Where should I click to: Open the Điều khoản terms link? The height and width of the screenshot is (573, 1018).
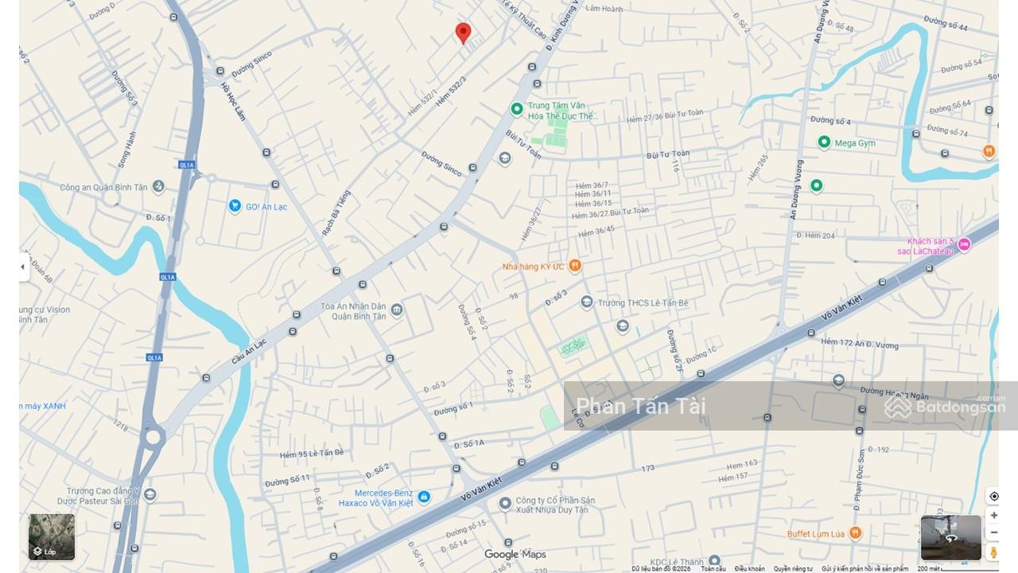[749, 569]
